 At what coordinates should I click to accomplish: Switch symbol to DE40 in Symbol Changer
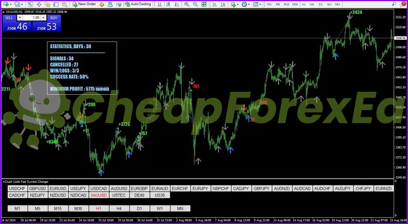[139, 195]
